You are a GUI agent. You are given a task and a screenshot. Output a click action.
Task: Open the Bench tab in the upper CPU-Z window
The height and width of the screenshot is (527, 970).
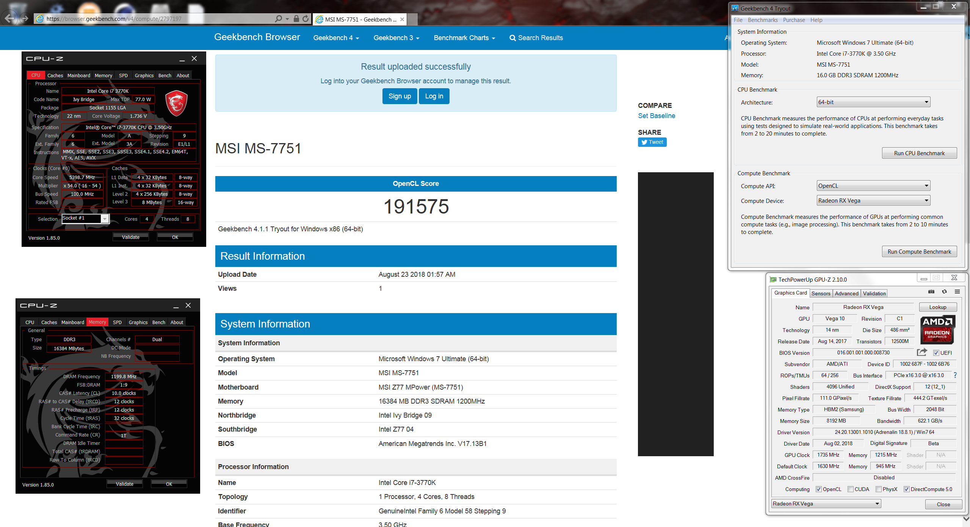point(165,75)
